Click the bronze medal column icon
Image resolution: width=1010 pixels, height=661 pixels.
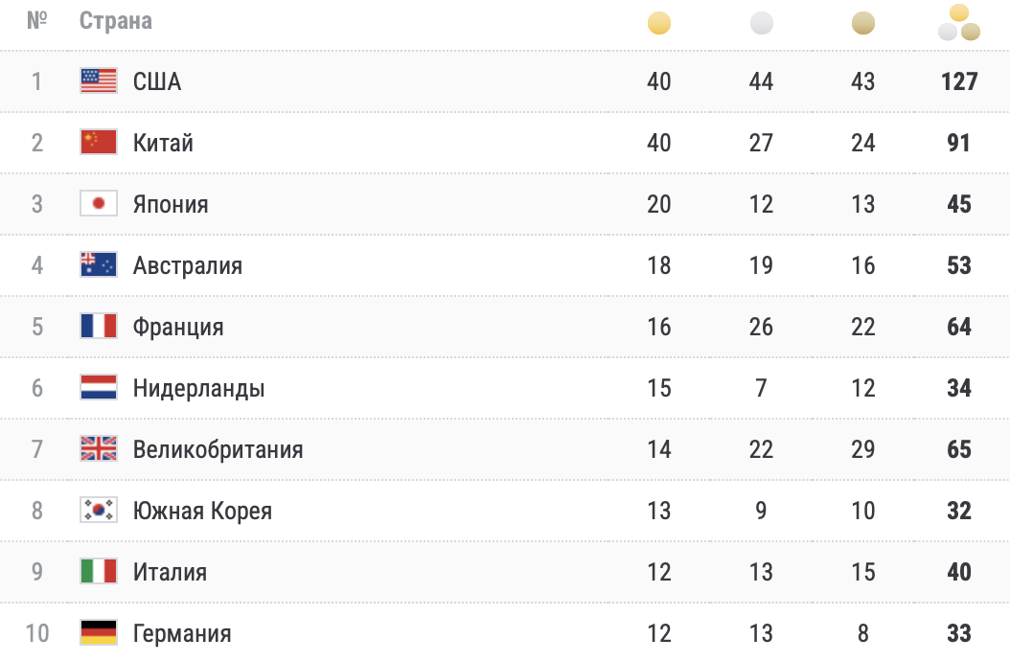863,23
